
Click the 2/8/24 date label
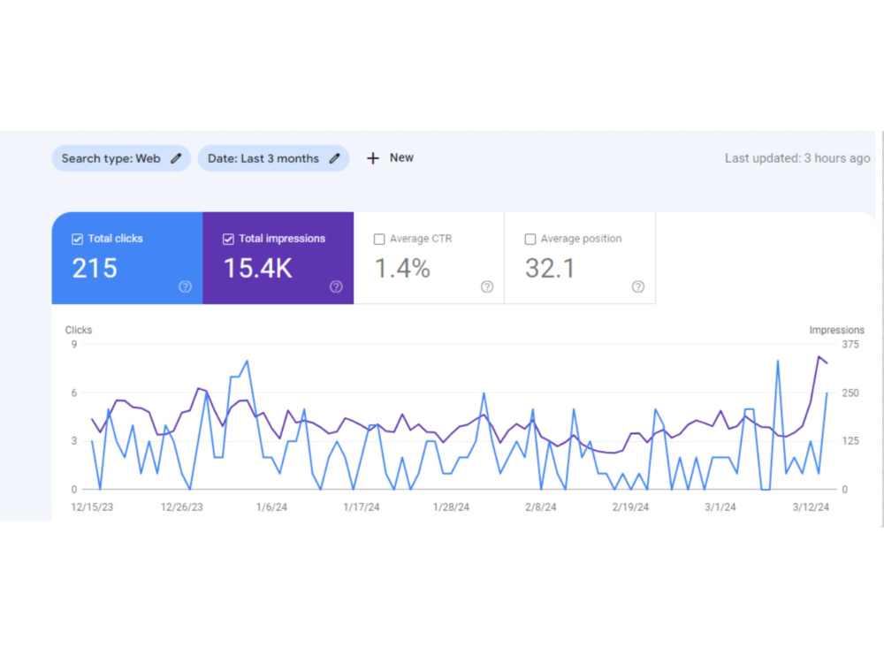pos(541,507)
